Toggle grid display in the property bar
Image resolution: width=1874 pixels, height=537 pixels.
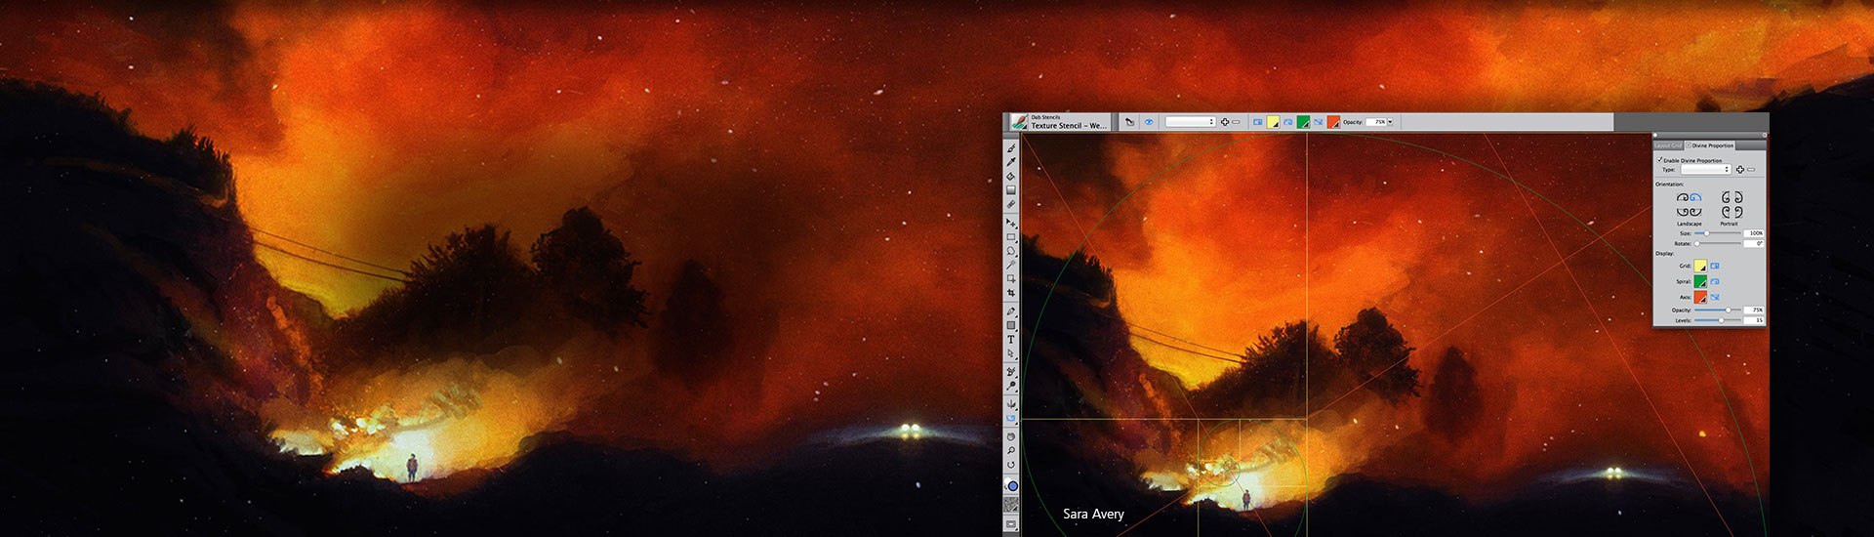(x=1257, y=122)
